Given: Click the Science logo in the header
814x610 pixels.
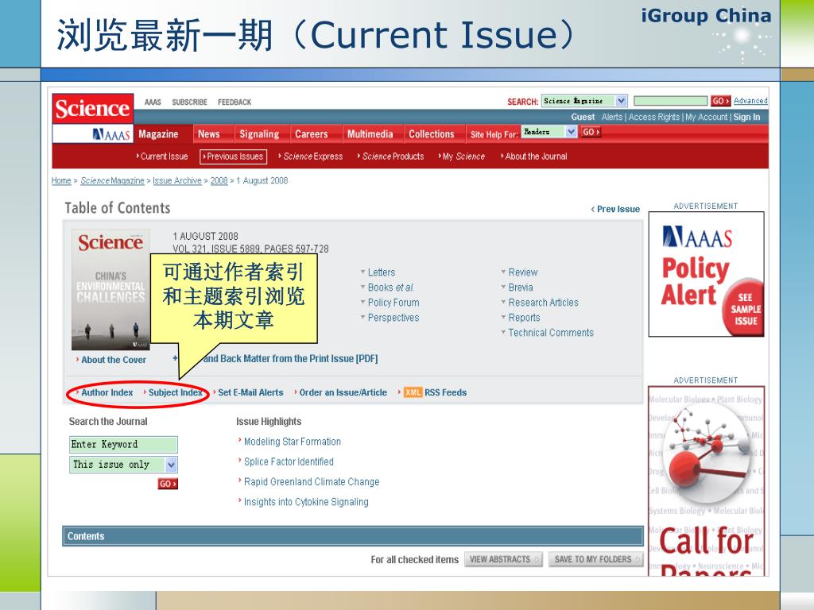Looking at the screenshot, I should (x=93, y=108).
